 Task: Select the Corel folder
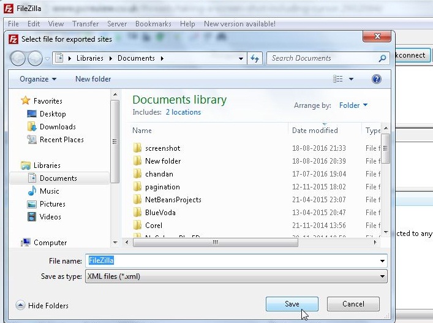(148, 226)
